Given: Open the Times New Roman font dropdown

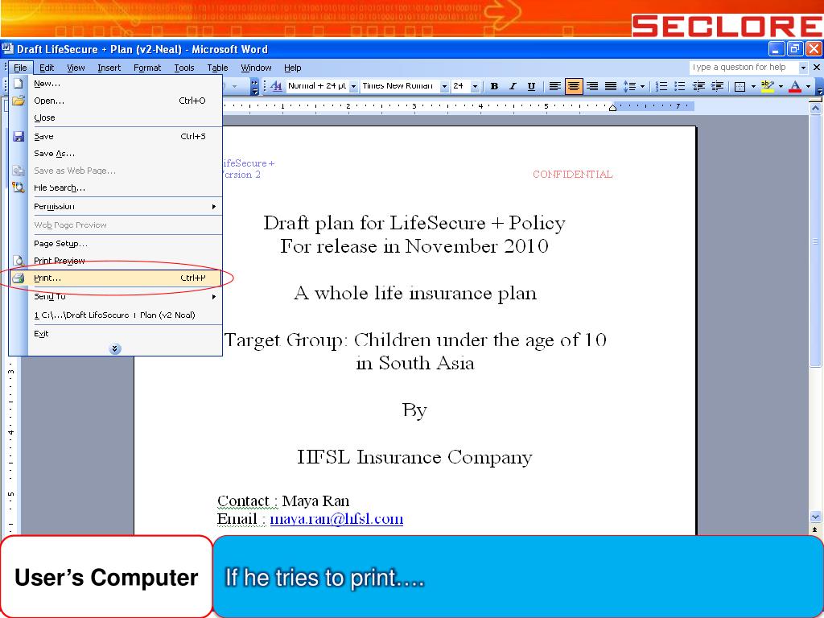Looking at the screenshot, I should (444, 86).
